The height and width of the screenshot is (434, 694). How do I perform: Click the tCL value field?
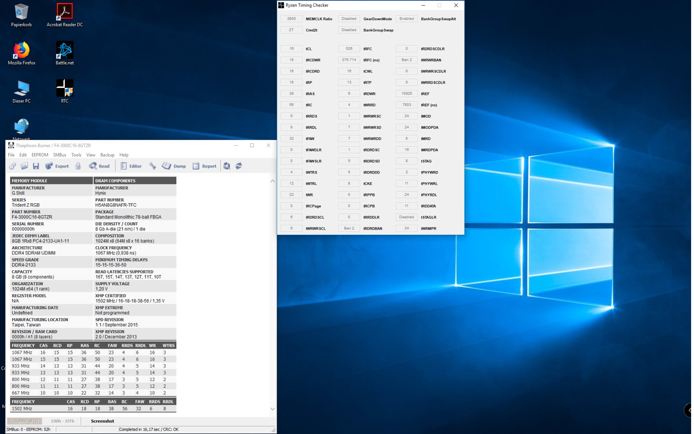[291, 49]
